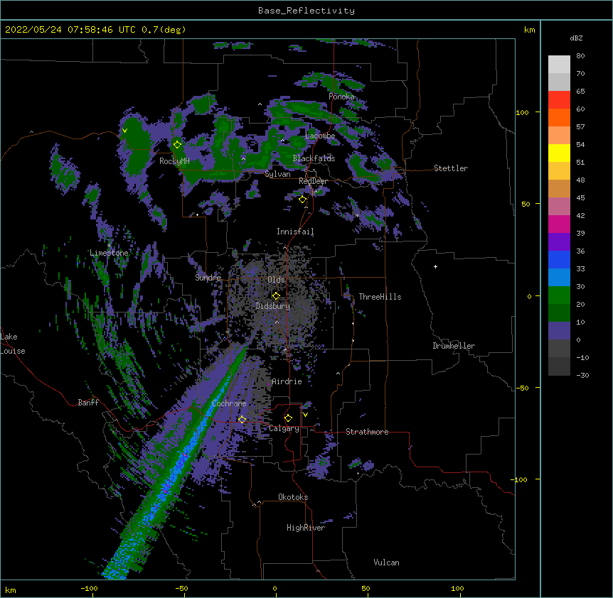The width and height of the screenshot is (613, 598).
Task: Click the yellow V marker east of Calgary
Action: 305,415
